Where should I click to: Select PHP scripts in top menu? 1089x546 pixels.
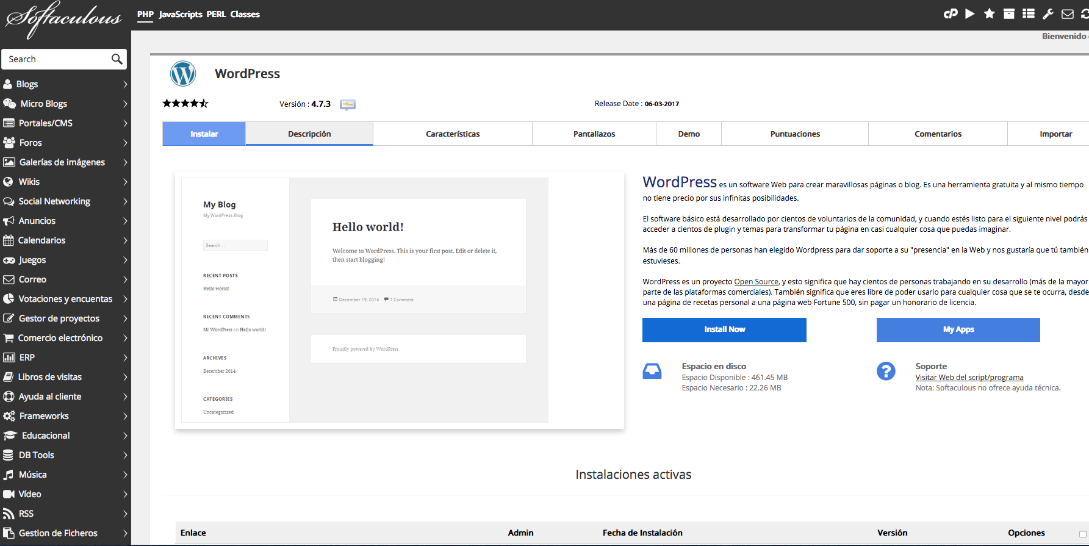point(145,14)
